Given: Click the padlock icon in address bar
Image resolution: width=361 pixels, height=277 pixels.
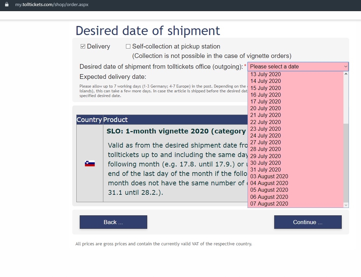Looking at the screenshot, I should point(7,5).
